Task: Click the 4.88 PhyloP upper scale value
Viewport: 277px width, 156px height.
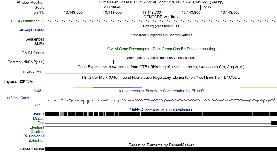Action: [37, 91]
